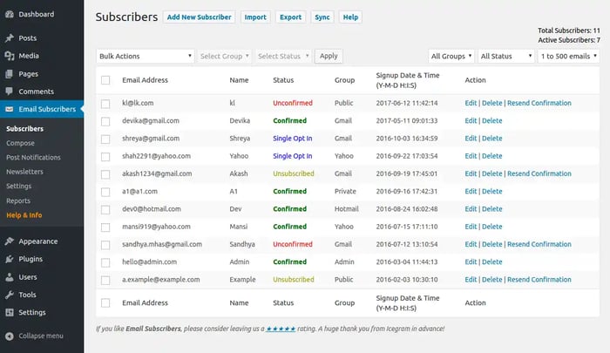Open Posts via its pin icon
This screenshot has width=610, height=353.
click(x=9, y=38)
